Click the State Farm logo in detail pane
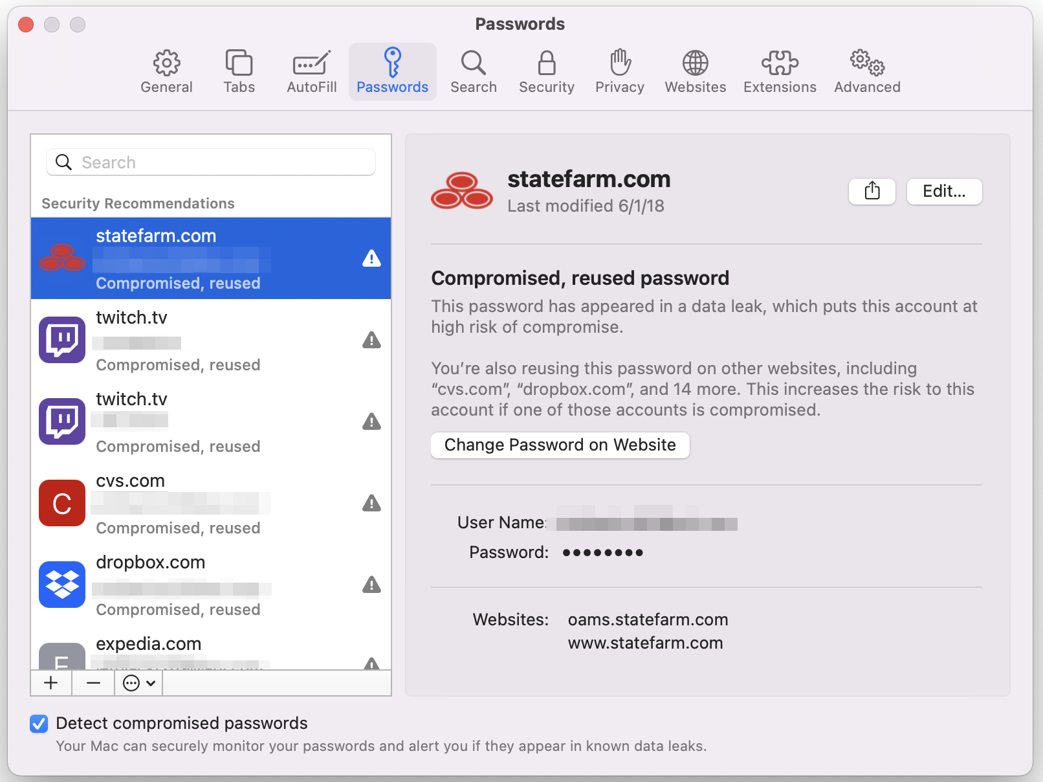1043x782 pixels. click(462, 191)
